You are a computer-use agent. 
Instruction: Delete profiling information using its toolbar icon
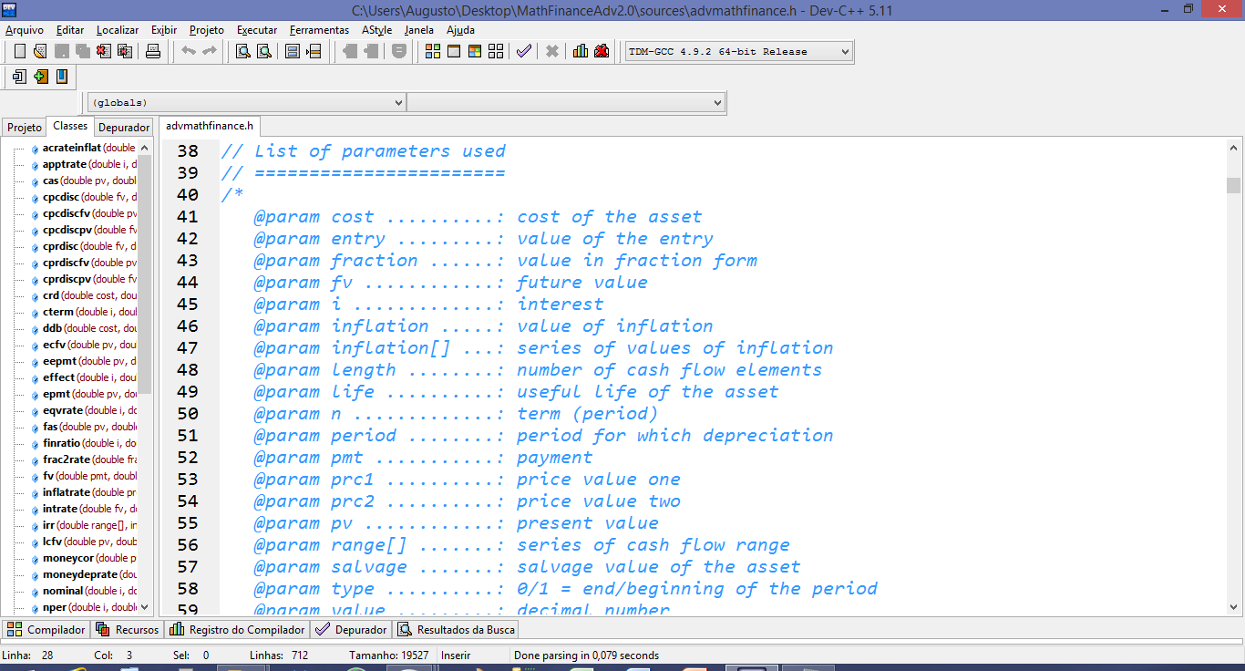click(x=602, y=51)
